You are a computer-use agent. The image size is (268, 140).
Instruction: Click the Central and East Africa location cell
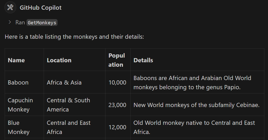(69, 127)
